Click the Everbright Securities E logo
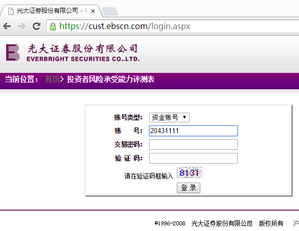Image resolution: width=299 pixels, height=231 pixels. click(x=13, y=53)
